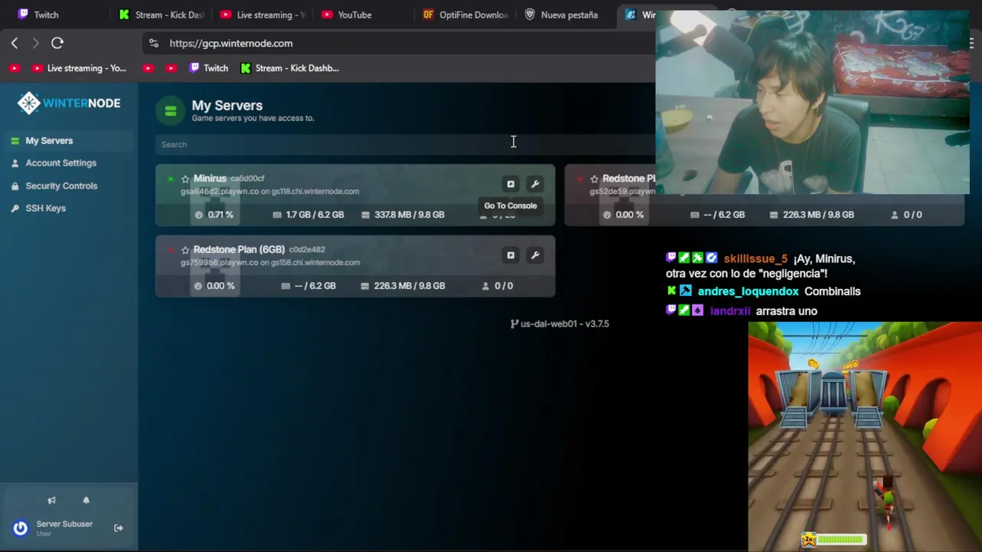
Task: Click the server Search field
Action: point(405,144)
